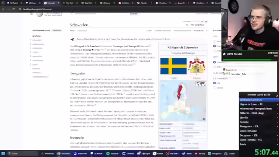Click Minesweeper Fortgeschritten entry
The image size is (279, 157).
coord(259,109)
